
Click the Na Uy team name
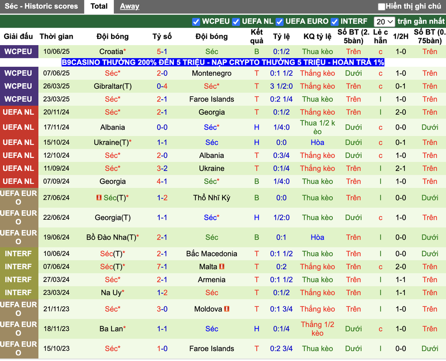(x=111, y=292)
